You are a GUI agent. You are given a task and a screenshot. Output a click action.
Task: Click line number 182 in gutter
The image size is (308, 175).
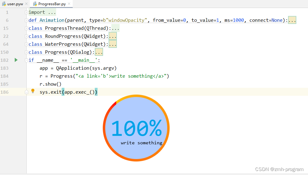(x=5, y=60)
